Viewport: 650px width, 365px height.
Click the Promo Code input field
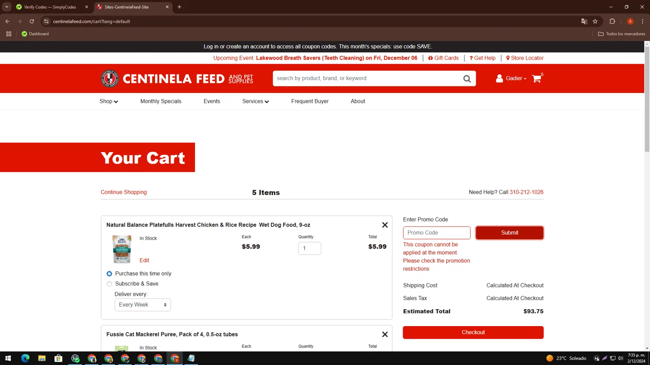click(437, 233)
